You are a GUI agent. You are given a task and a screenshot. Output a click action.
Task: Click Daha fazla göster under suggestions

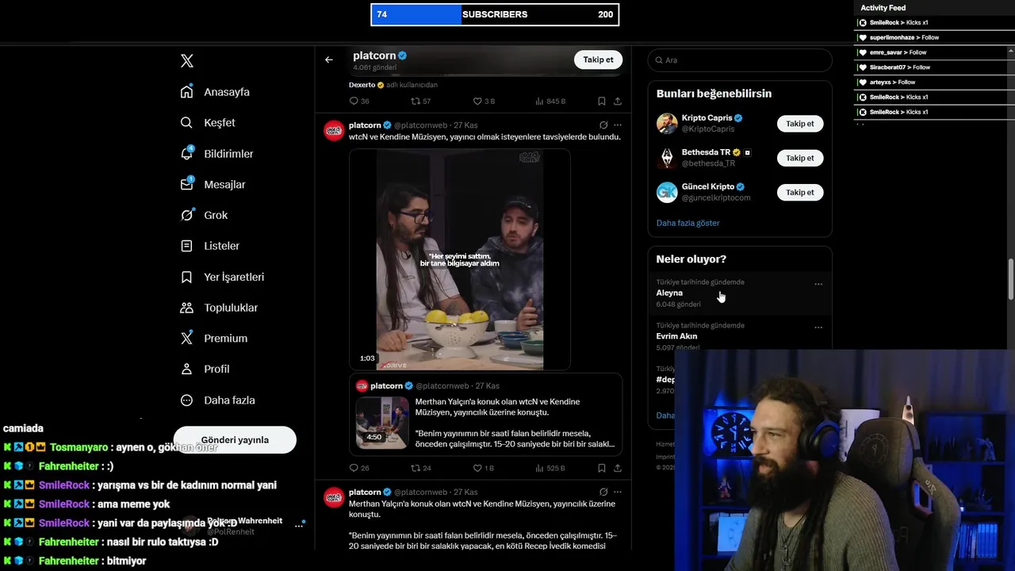[x=688, y=223]
